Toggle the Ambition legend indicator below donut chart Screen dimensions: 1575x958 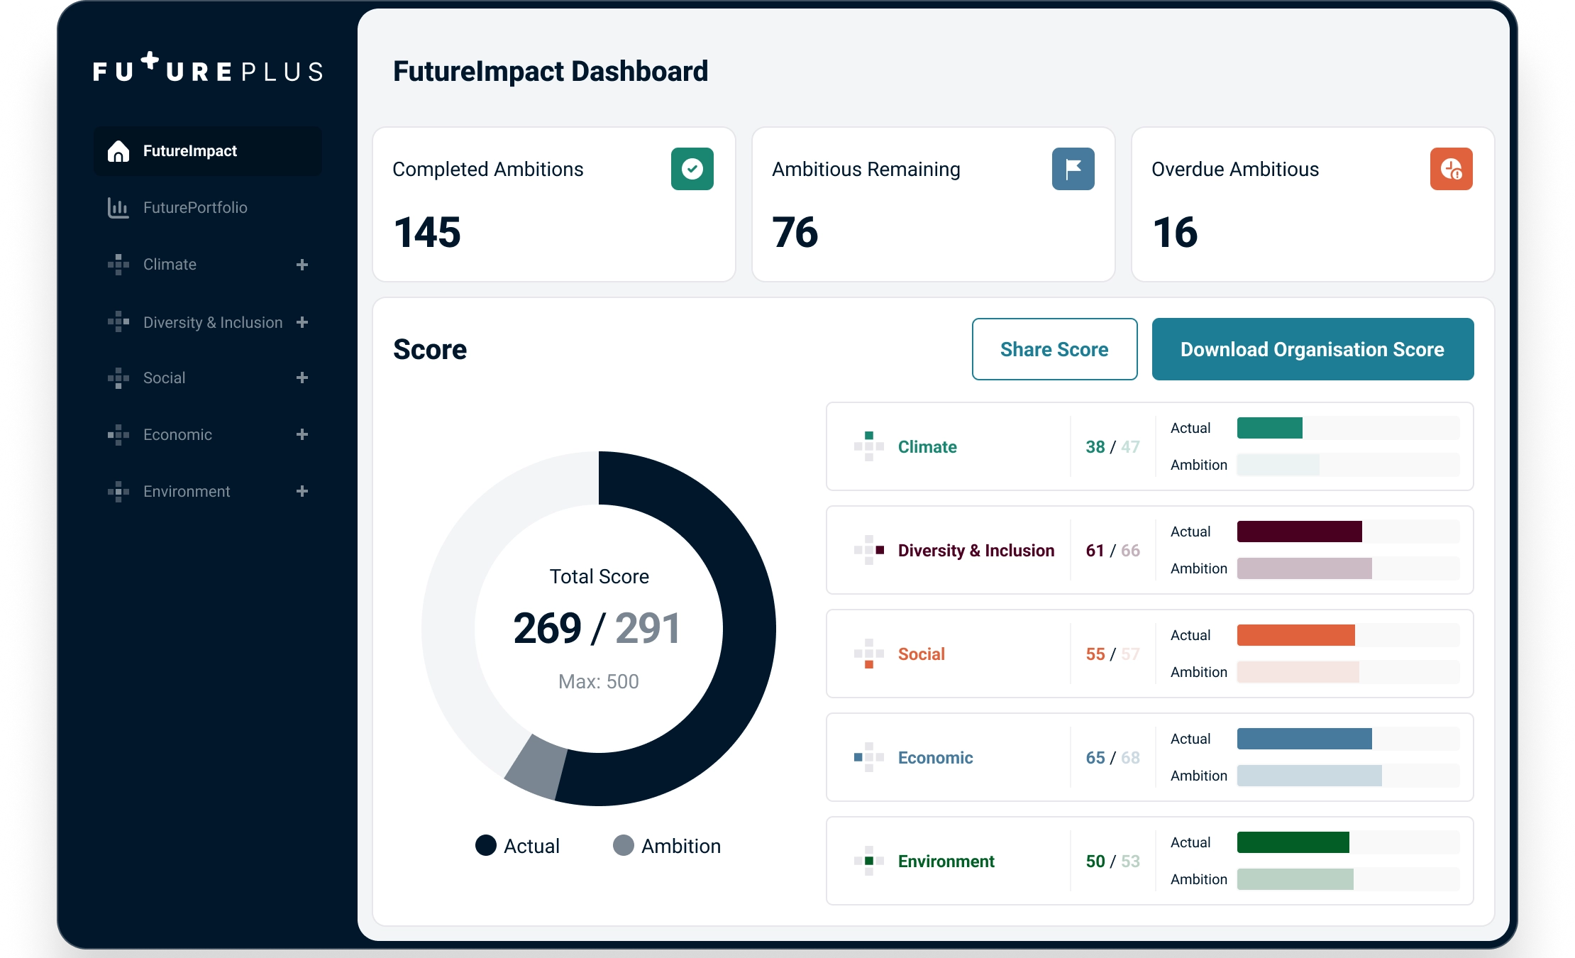(x=624, y=845)
